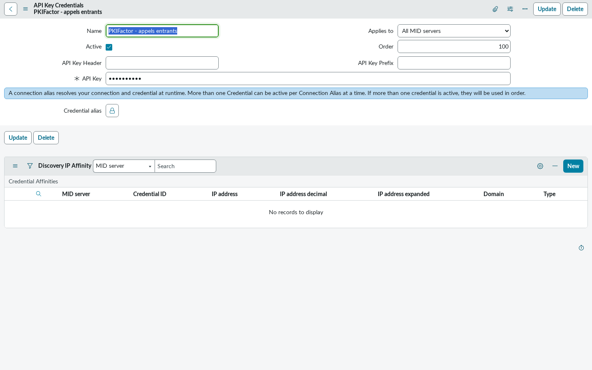Unlock the Credential alias field
This screenshot has height=370, width=592.
pos(112,111)
